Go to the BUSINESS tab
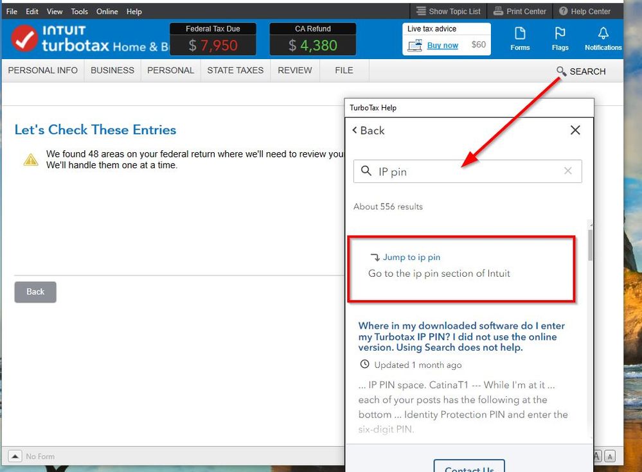Viewport: 642px width, 472px height. (x=112, y=71)
